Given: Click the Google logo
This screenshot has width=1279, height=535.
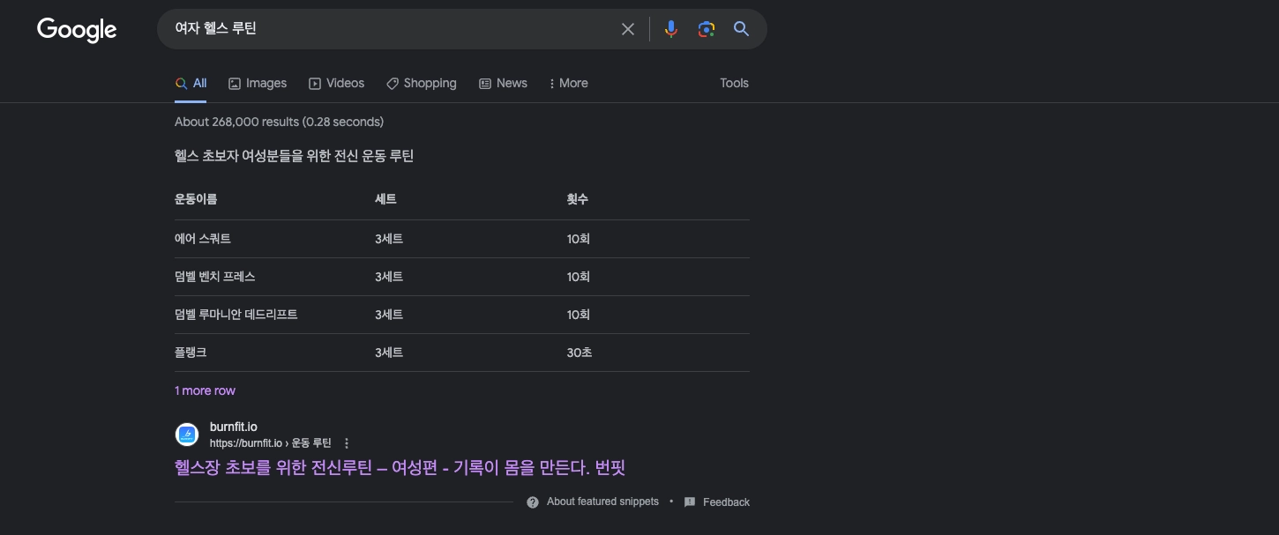Looking at the screenshot, I should (x=77, y=30).
